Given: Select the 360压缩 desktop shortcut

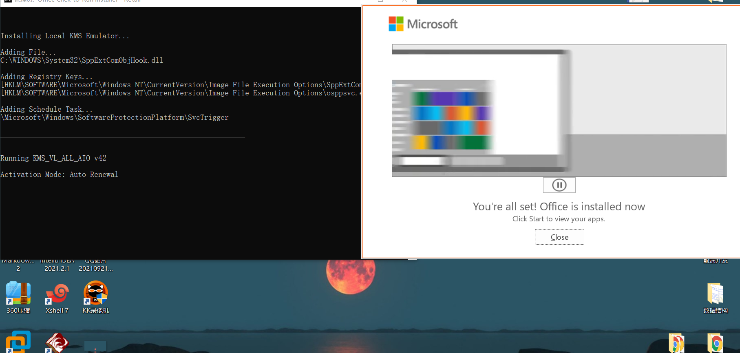Looking at the screenshot, I should (x=18, y=298).
